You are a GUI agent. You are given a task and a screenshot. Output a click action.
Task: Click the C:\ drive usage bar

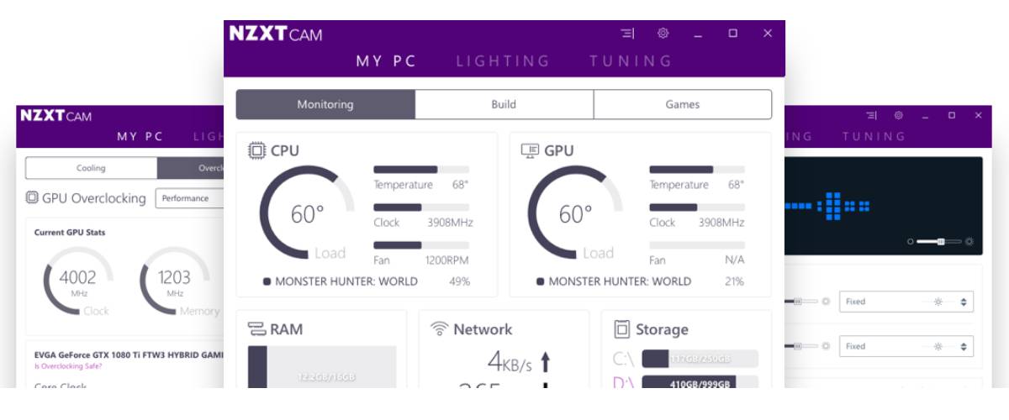click(x=700, y=360)
